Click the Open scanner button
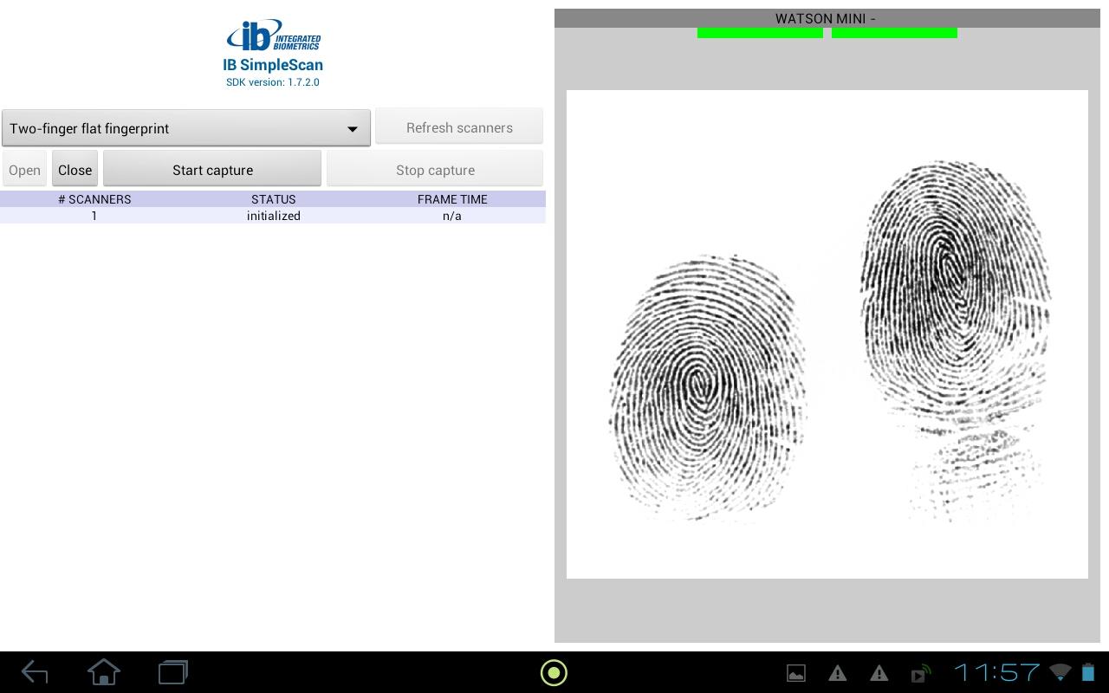 tap(24, 170)
